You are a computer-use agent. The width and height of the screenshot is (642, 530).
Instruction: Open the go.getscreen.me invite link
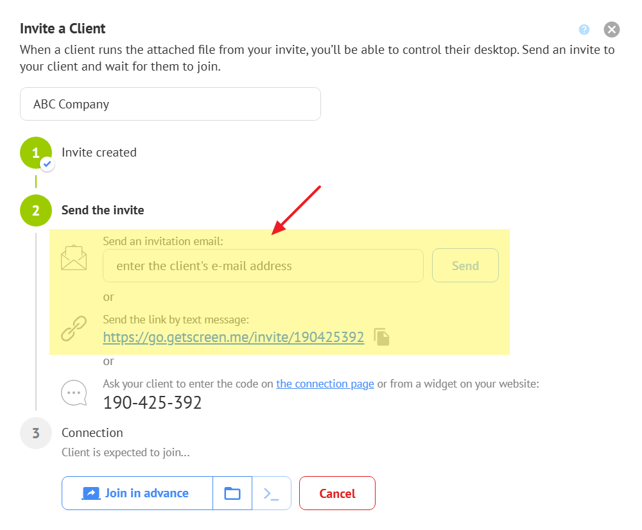coord(234,337)
